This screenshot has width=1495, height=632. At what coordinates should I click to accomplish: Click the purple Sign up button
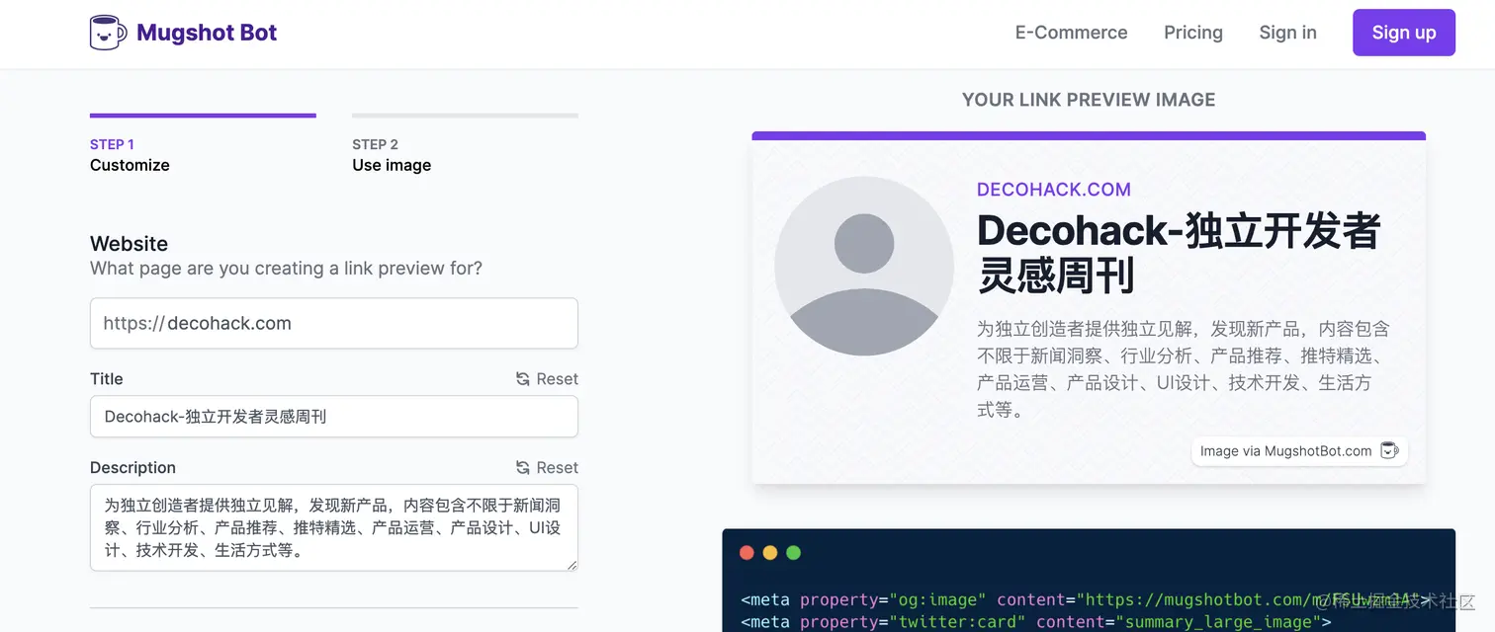pos(1404,33)
